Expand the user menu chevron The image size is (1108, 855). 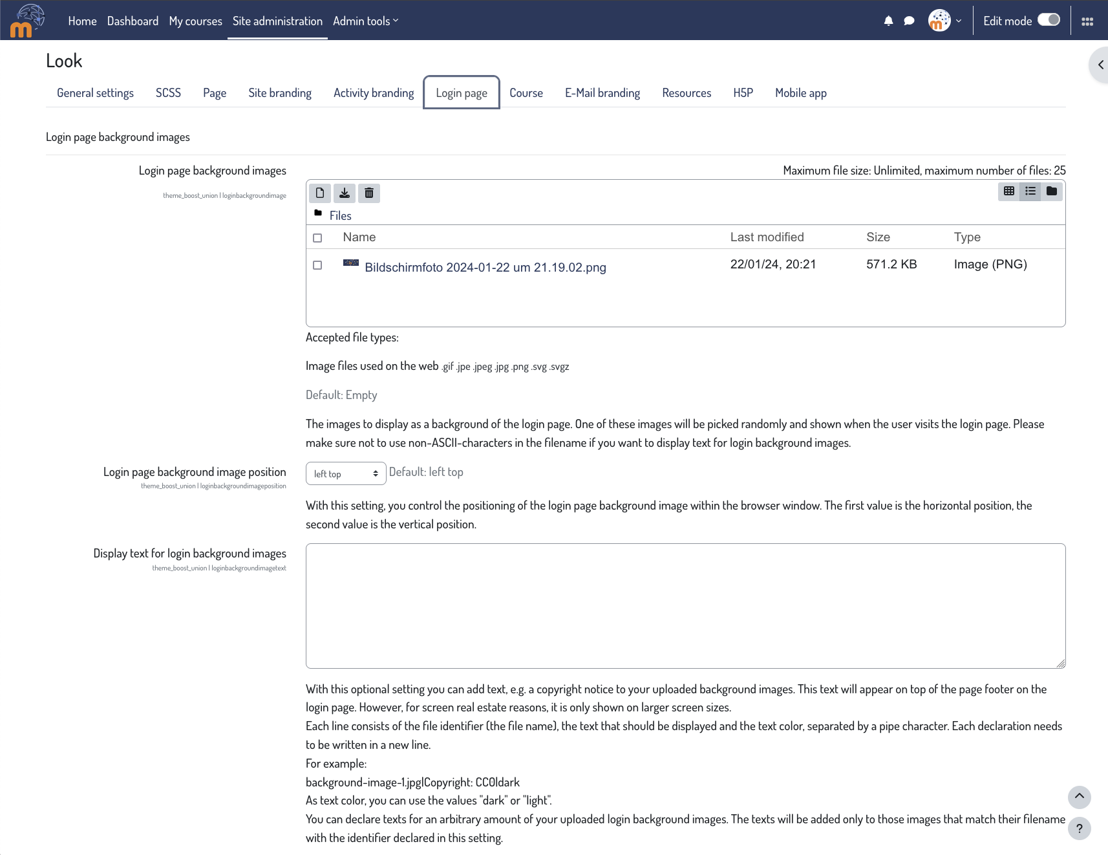(959, 21)
